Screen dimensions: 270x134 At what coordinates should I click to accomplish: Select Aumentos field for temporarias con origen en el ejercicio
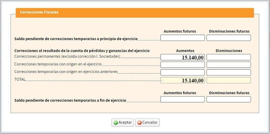[x=183, y=64]
